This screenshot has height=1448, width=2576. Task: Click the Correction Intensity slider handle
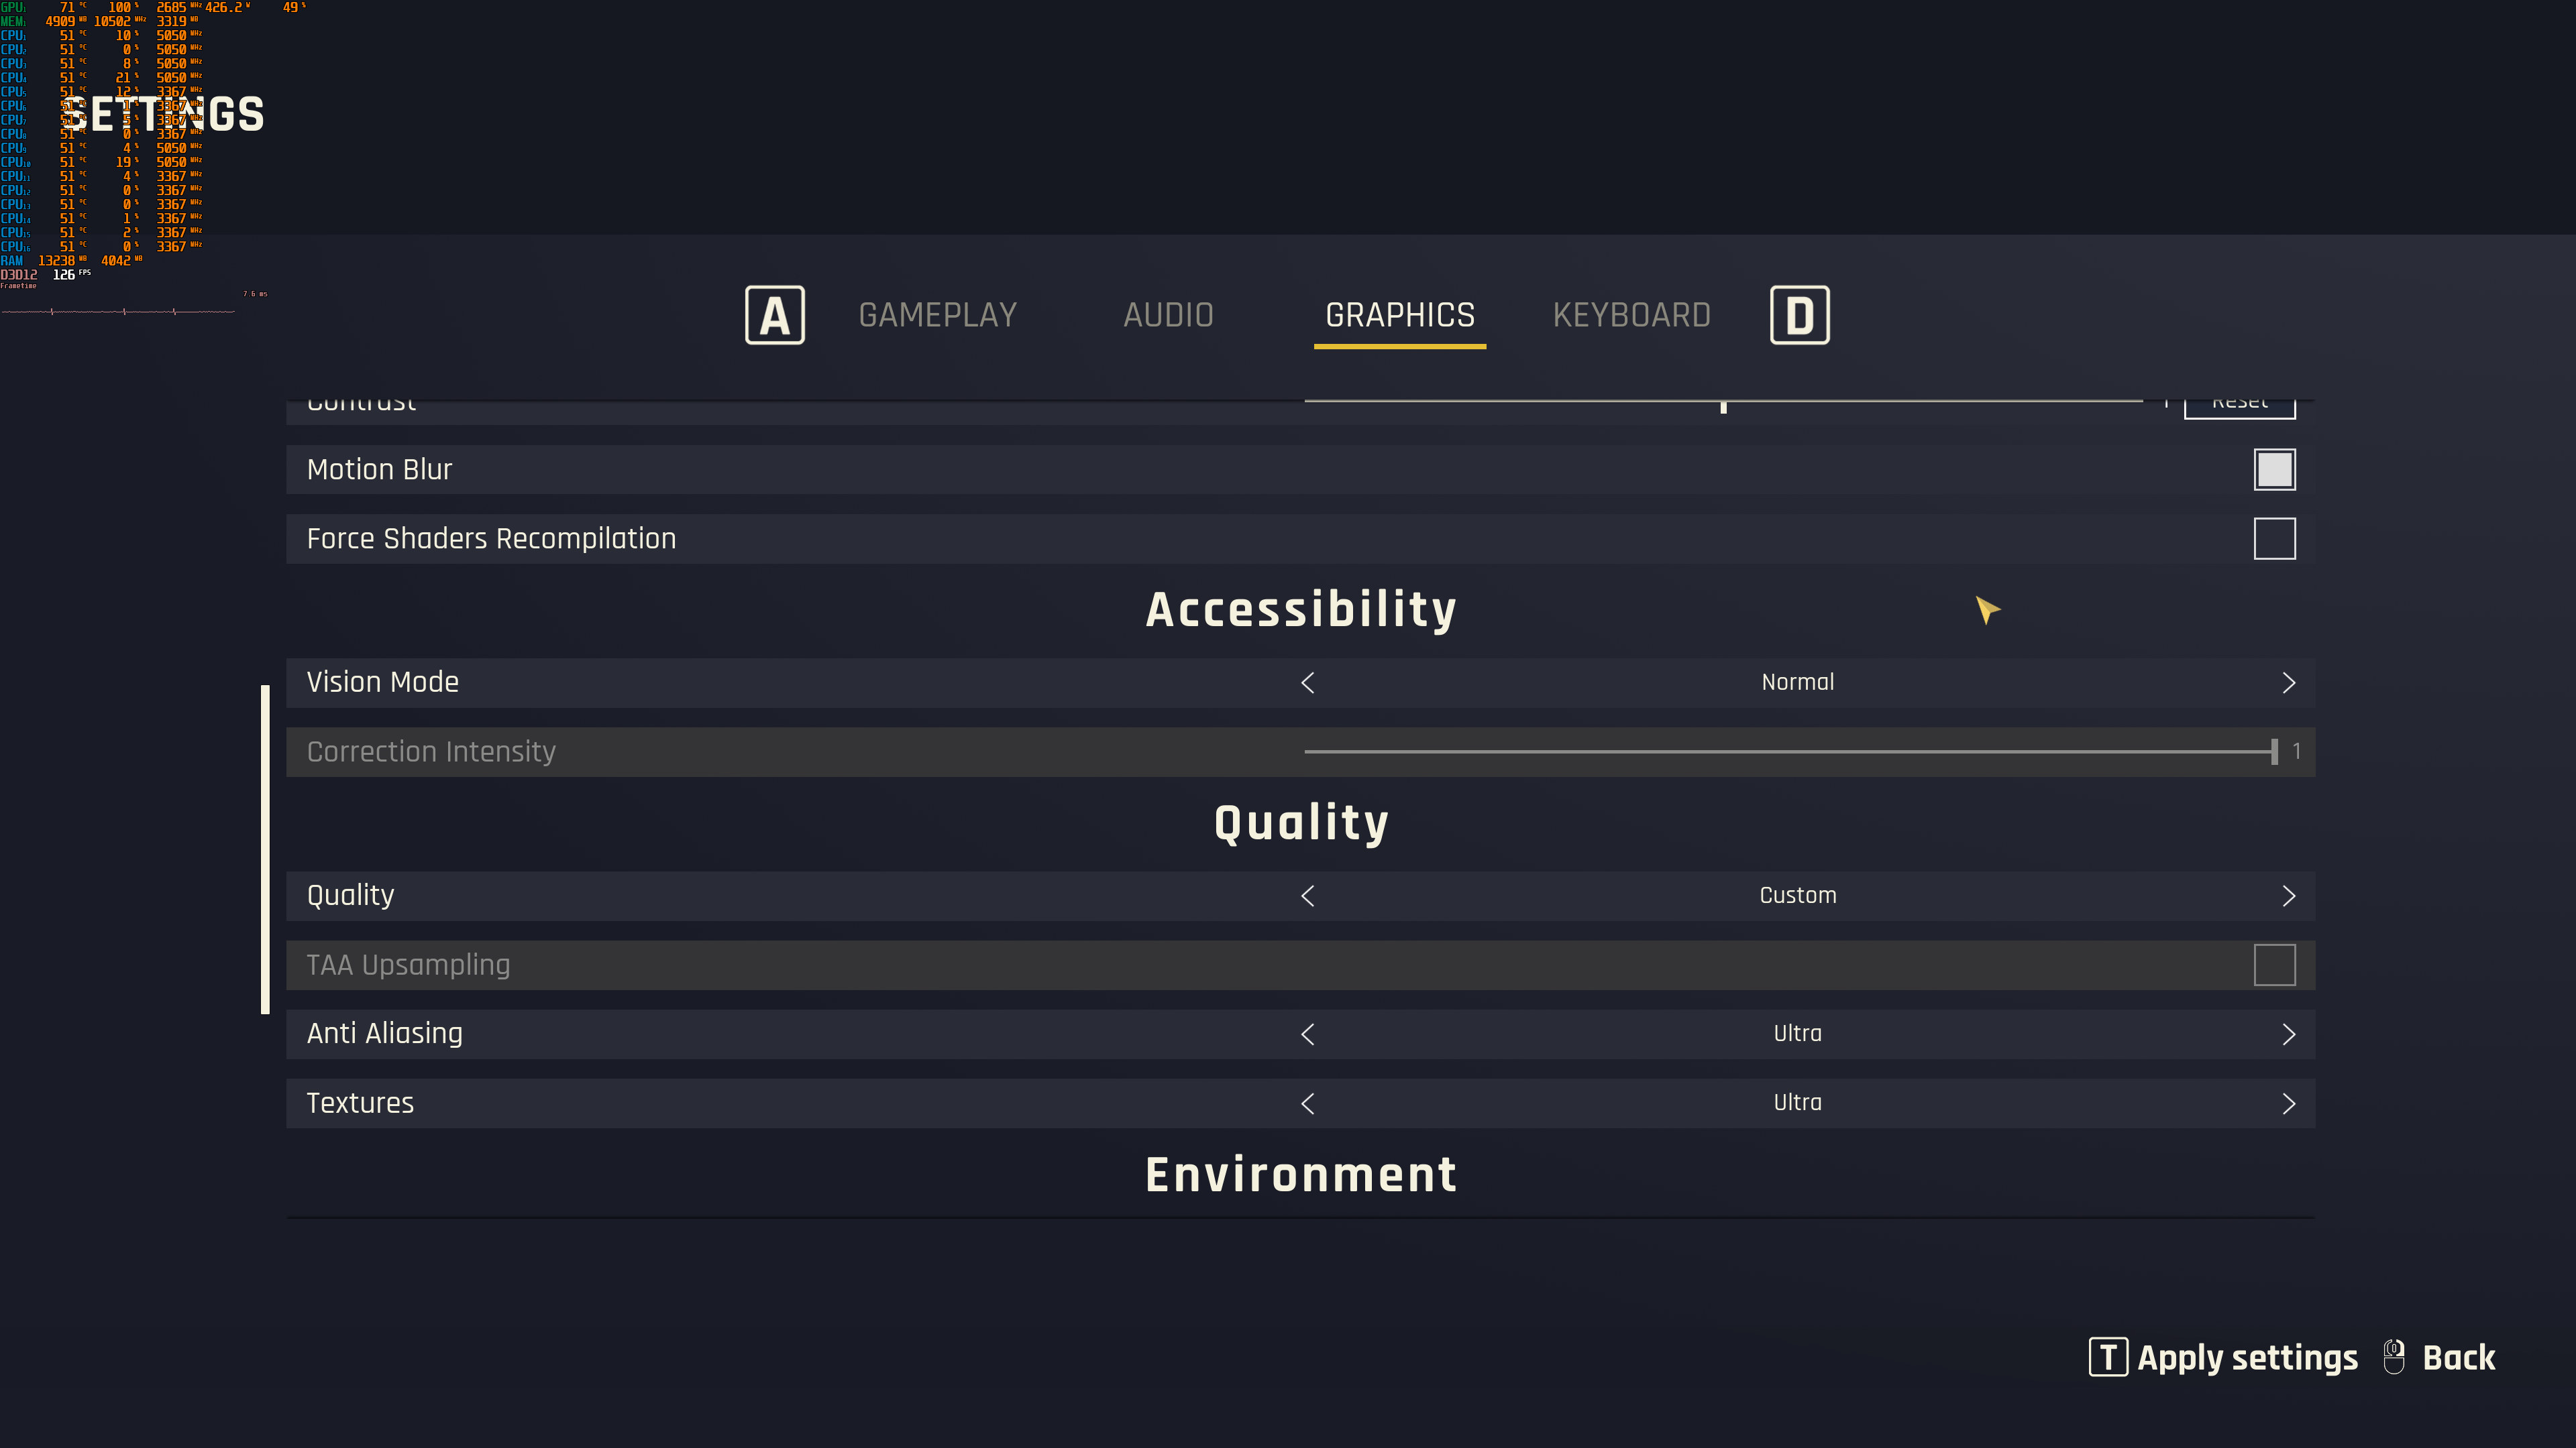point(2274,751)
